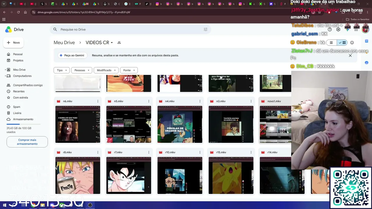Image resolution: width=372 pixels, height=209 pixels.
Task: Open the apps grid on bookmarks bar
Action: pyautogui.click(x=4, y=19)
